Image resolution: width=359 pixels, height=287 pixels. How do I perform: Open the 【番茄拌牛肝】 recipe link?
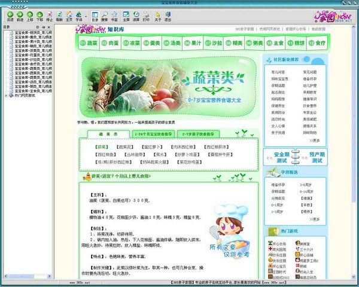pyautogui.click(x=220, y=154)
